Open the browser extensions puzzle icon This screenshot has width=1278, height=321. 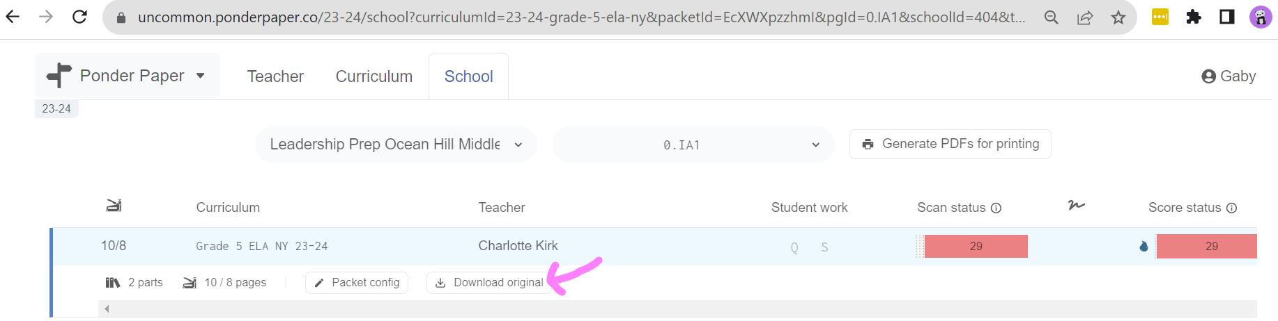click(x=1194, y=17)
